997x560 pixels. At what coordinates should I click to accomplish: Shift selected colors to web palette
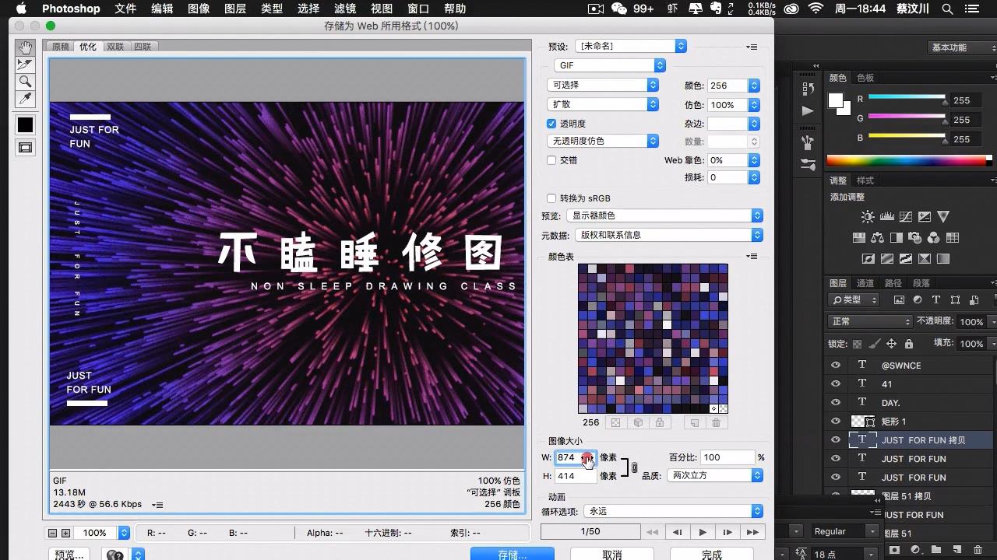[638, 422]
